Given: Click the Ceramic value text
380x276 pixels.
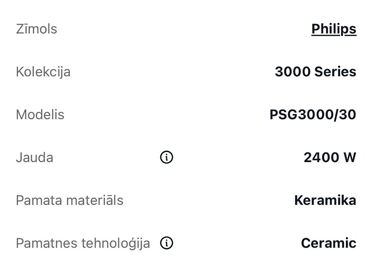Looking at the screenshot, I should pos(329,243).
